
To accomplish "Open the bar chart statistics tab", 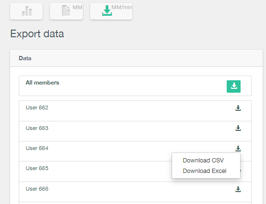I will point(26,11).
